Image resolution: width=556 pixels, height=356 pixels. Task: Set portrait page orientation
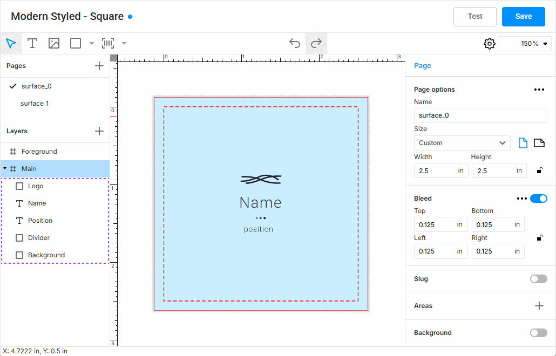(523, 143)
